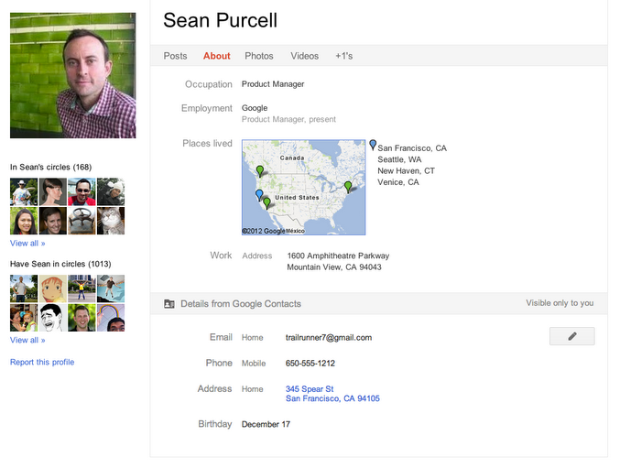
Task: Click Sean Purcell's large profile photo
Action: tap(73, 75)
